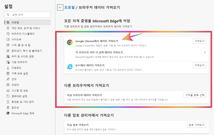
Task: Open 접근성 settings text
Action: tap(15, 108)
